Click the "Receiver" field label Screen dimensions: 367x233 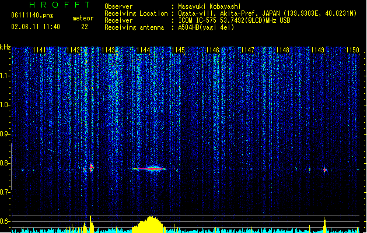click(x=118, y=20)
